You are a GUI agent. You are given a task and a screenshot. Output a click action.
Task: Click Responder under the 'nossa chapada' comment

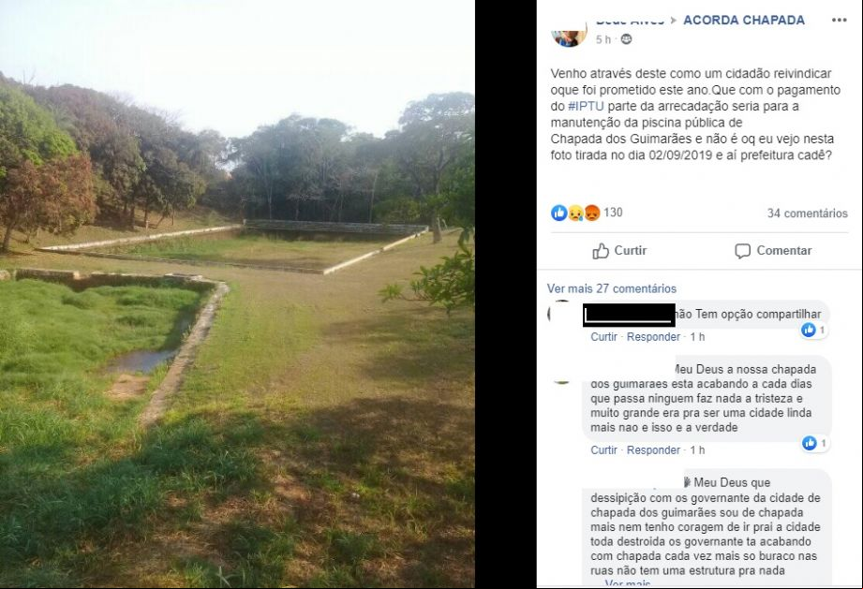pyautogui.click(x=653, y=450)
